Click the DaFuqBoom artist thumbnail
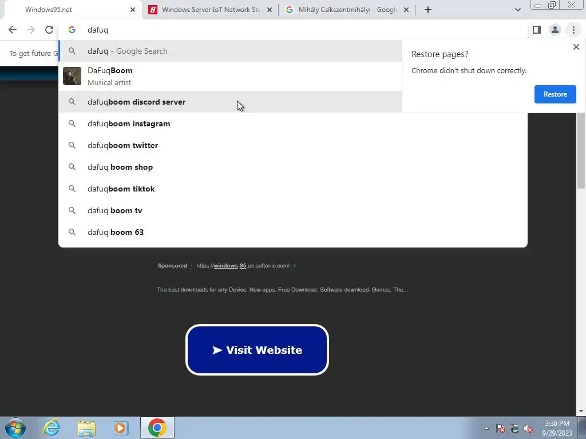Viewport: 586px width, 439px height. click(72, 76)
